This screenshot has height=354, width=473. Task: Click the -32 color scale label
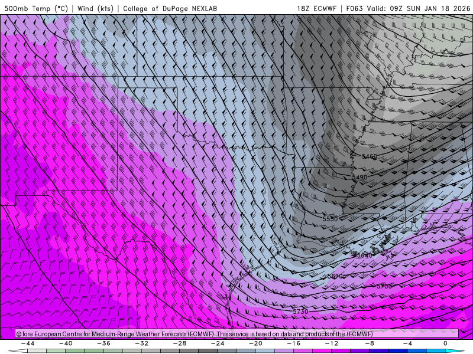coord(142,343)
